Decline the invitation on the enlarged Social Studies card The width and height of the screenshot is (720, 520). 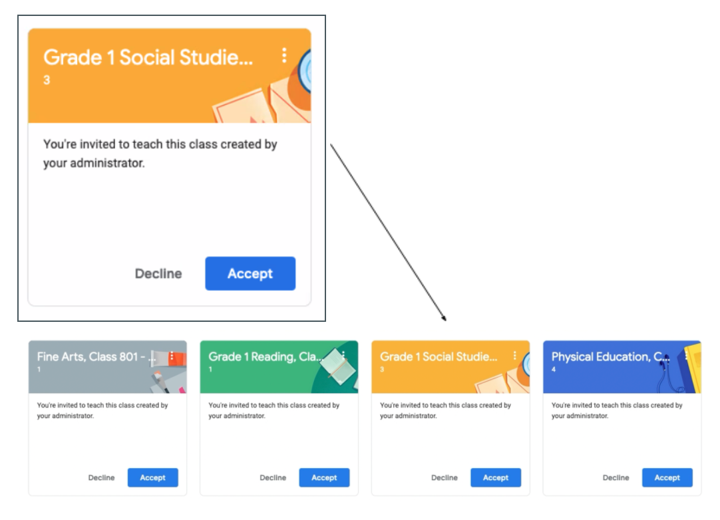(x=158, y=273)
